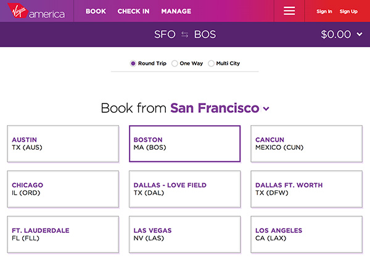
Task: Open the San Francisco origin city dropdown
Action: (x=220, y=108)
